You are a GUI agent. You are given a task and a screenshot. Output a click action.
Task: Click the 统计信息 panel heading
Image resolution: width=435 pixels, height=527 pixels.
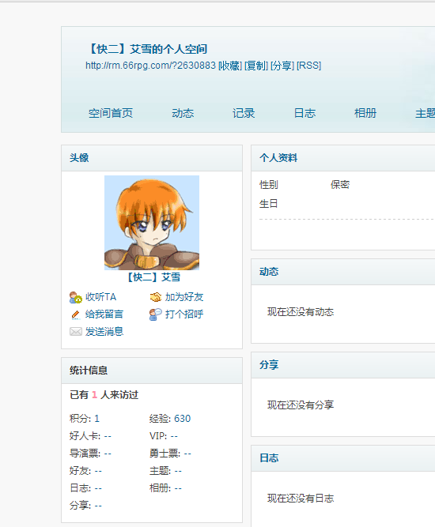(89, 371)
